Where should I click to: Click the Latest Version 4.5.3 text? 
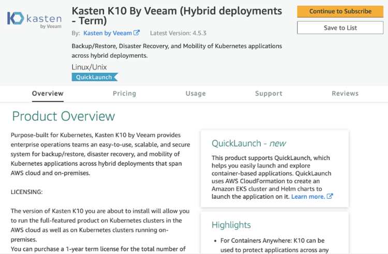(x=178, y=33)
